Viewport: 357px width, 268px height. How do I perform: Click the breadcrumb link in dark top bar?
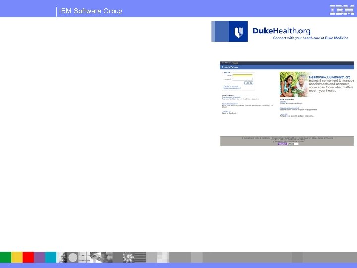tap(235, 63)
